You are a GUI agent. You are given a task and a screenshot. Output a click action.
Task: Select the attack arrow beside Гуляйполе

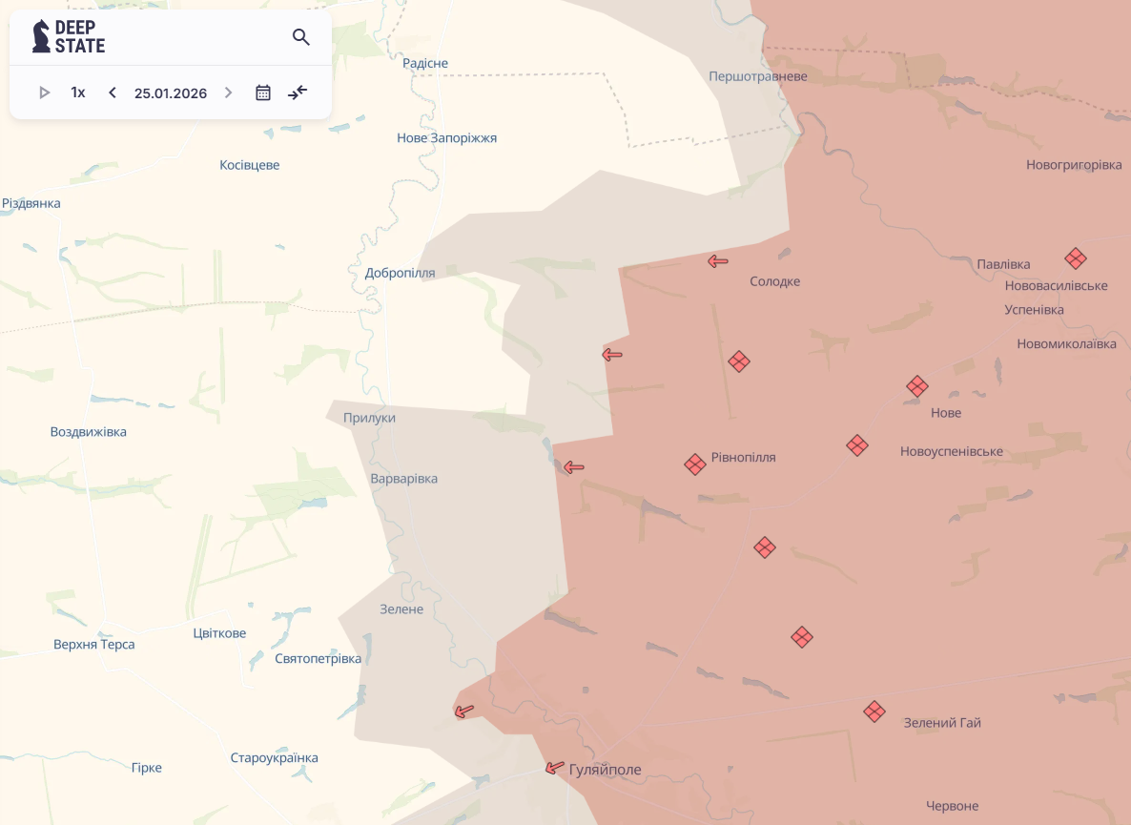[x=555, y=768]
